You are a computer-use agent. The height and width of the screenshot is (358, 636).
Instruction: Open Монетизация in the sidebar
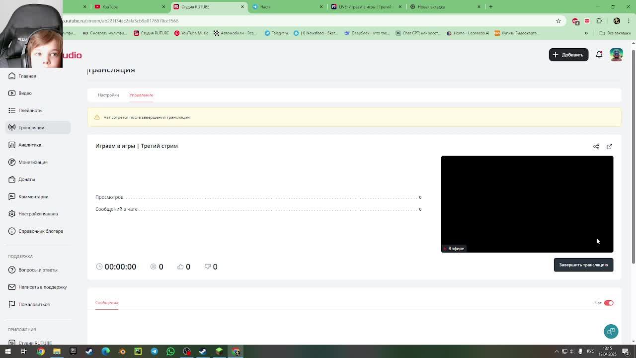tap(39, 162)
